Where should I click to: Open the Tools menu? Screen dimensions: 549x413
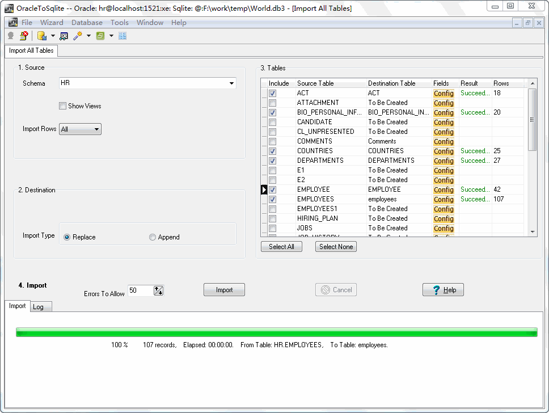(120, 23)
